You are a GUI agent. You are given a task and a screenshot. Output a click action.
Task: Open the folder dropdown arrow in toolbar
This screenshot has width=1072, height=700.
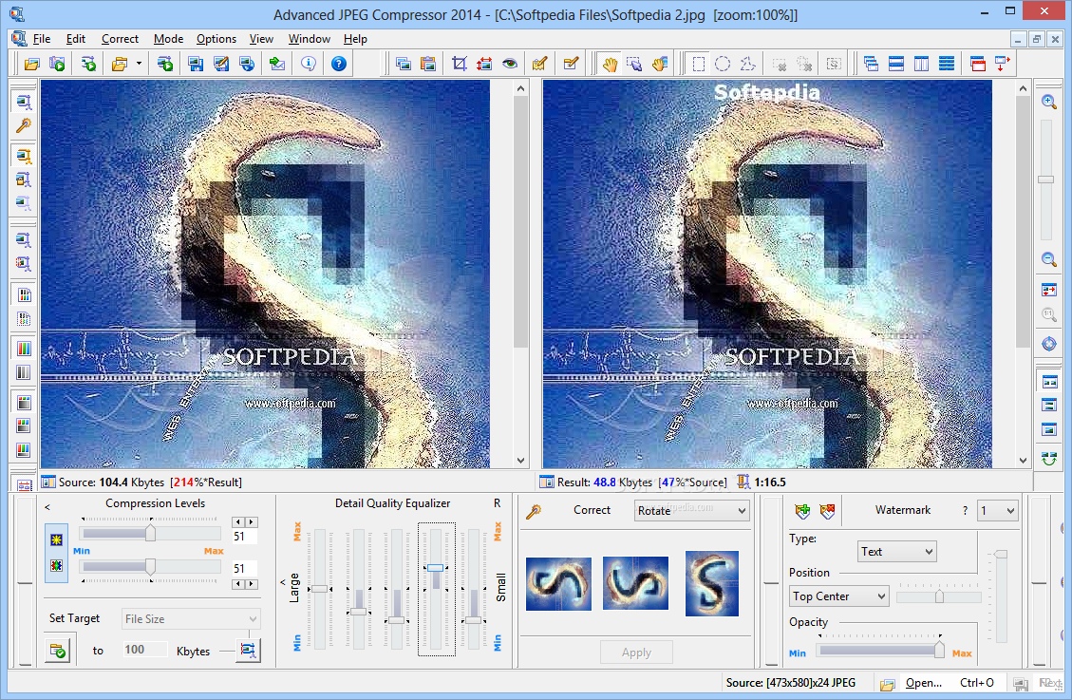tap(139, 65)
